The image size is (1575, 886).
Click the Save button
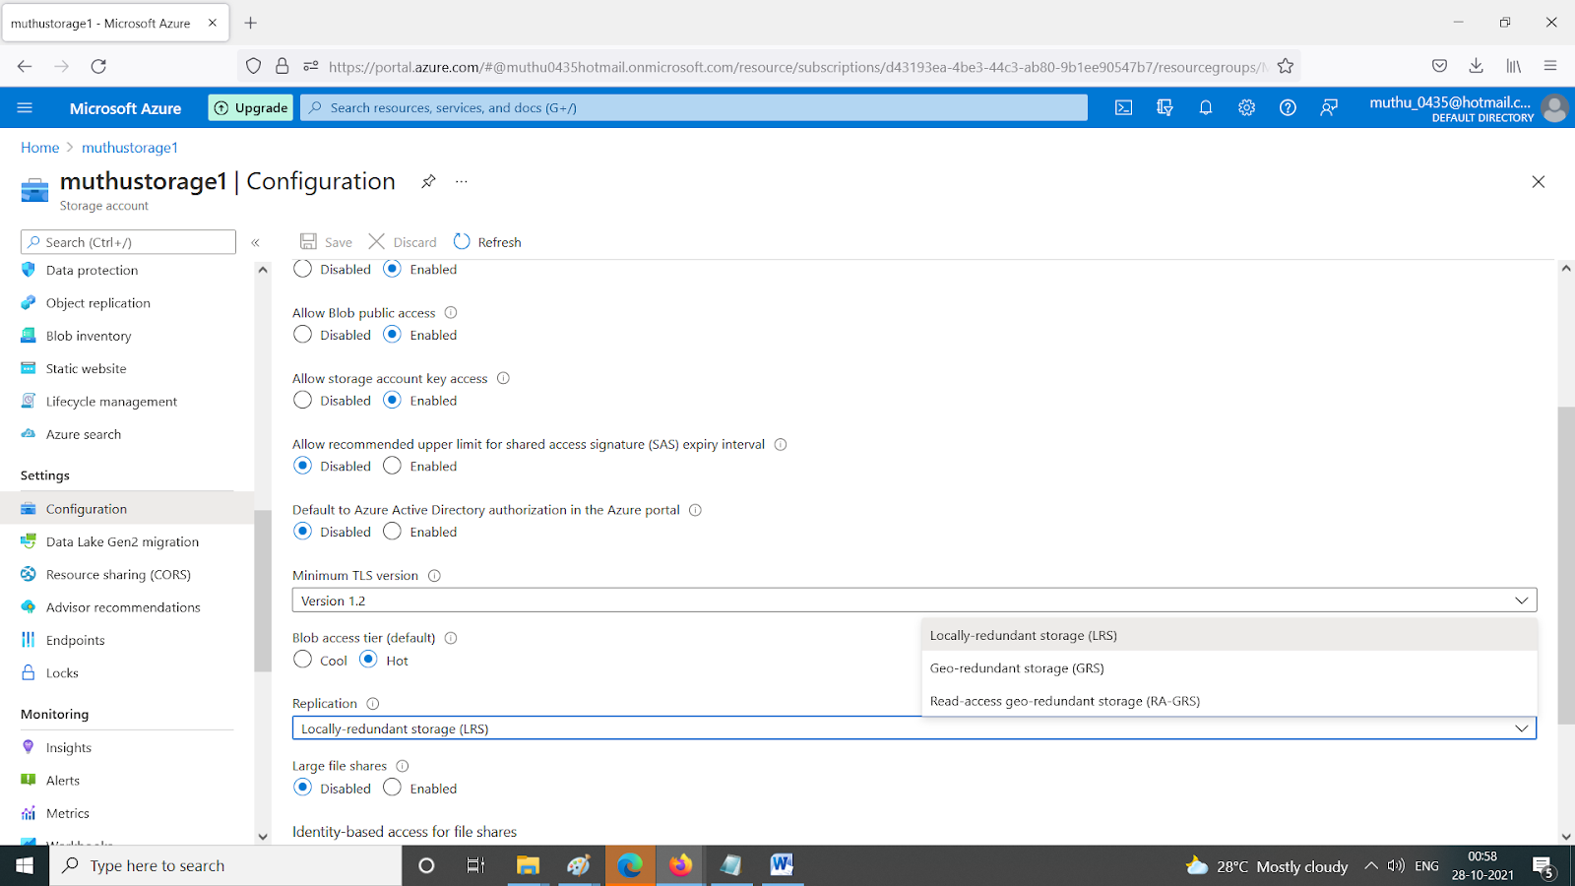(326, 242)
